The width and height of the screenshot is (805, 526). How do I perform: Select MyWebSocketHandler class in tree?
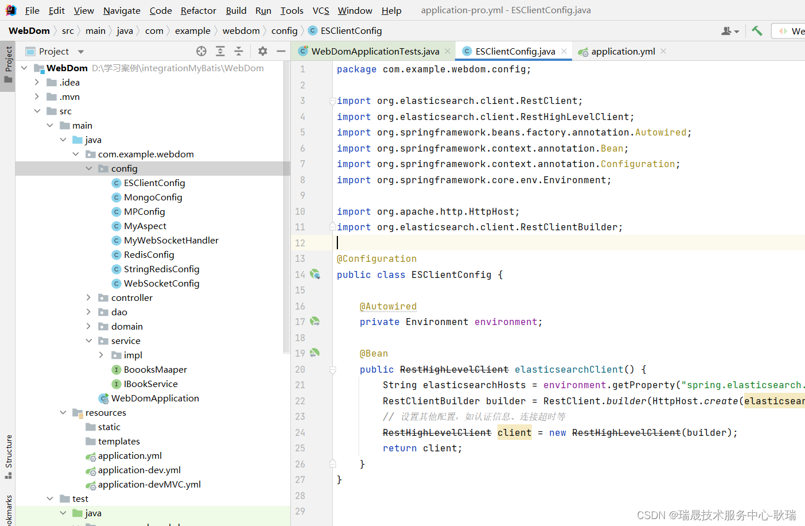pyautogui.click(x=171, y=240)
